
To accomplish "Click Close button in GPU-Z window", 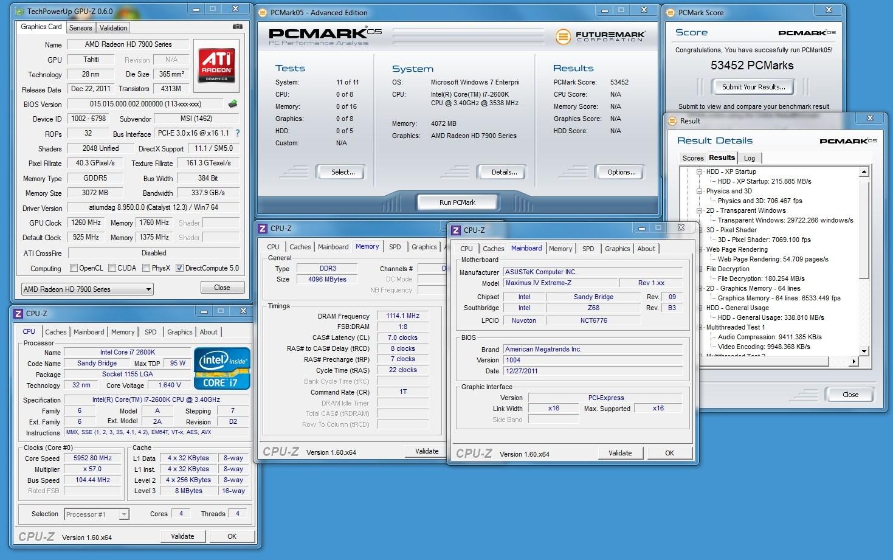I will (x=222, y=288).
